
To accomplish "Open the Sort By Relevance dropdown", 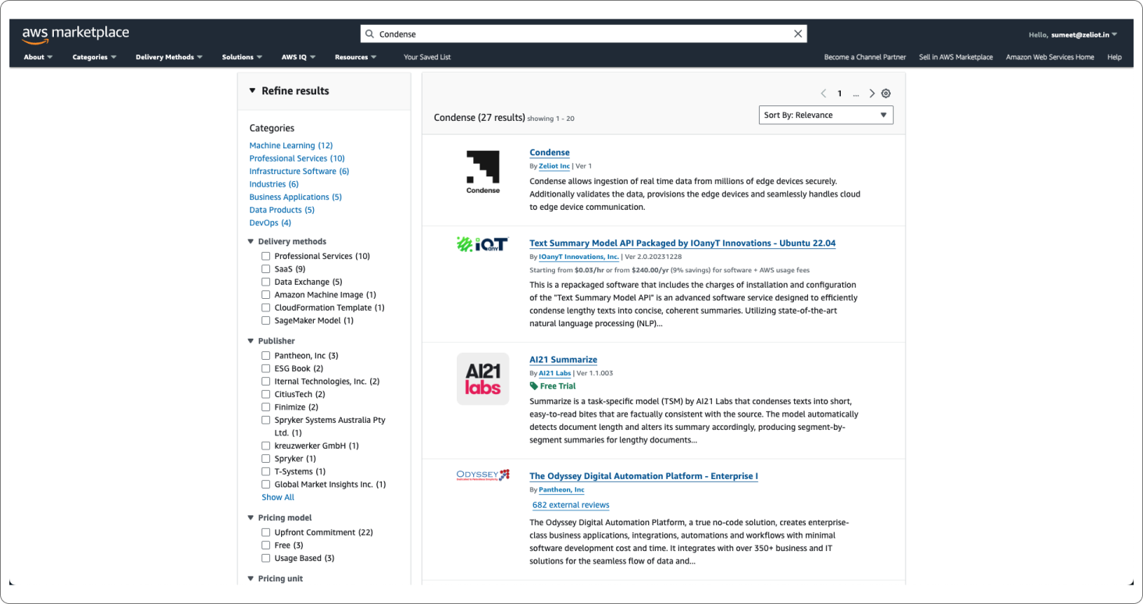I will click(826, 115).
